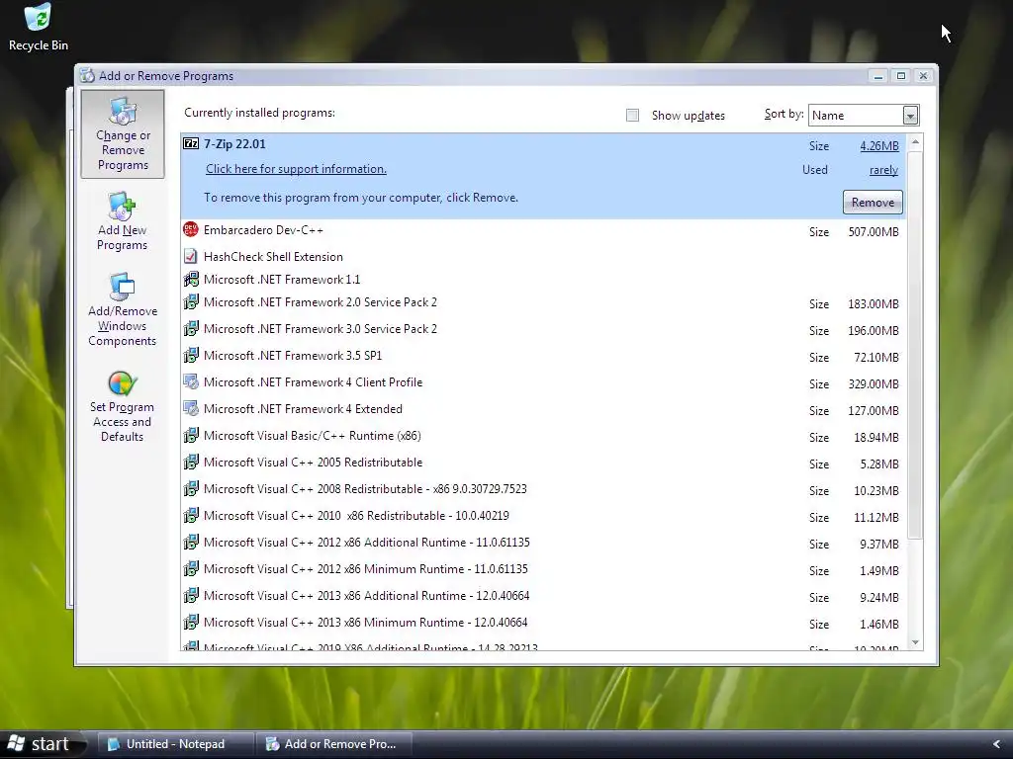The width and height of the screenshot is (1013, 759).
Task: Select Microsoft .NET Framework 1.1 entry
Action: 543,279
